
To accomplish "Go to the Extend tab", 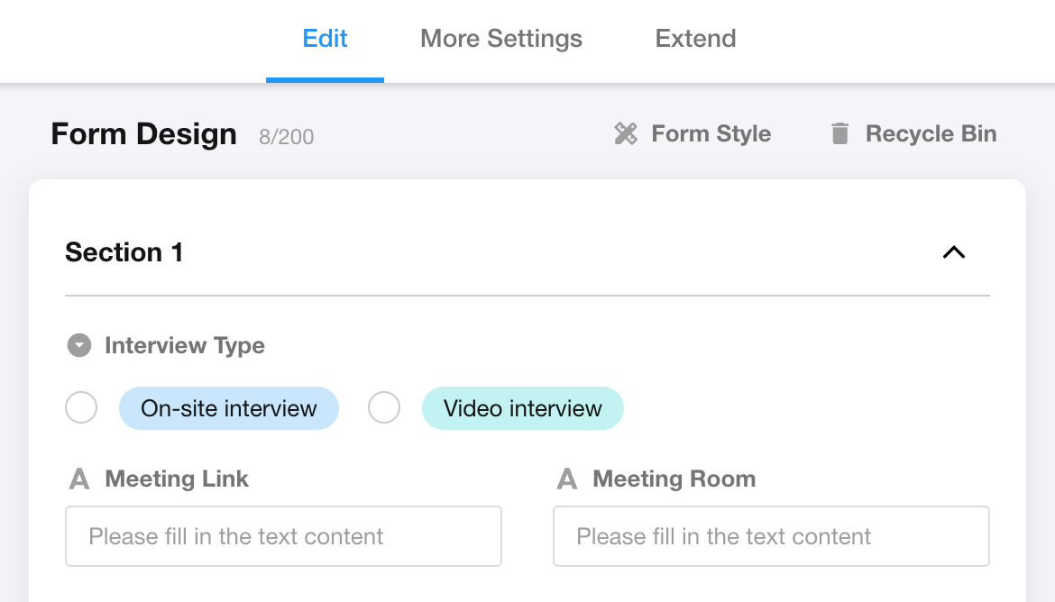I will 695,39.
